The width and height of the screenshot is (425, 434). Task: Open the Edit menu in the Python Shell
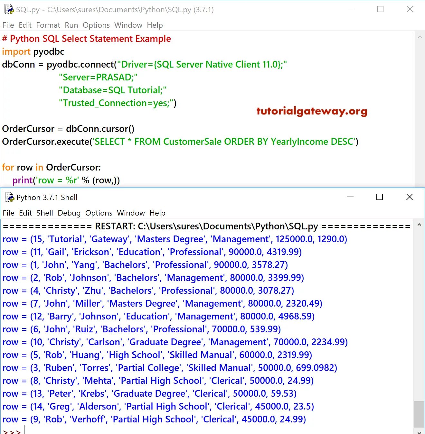pos(25,213)
